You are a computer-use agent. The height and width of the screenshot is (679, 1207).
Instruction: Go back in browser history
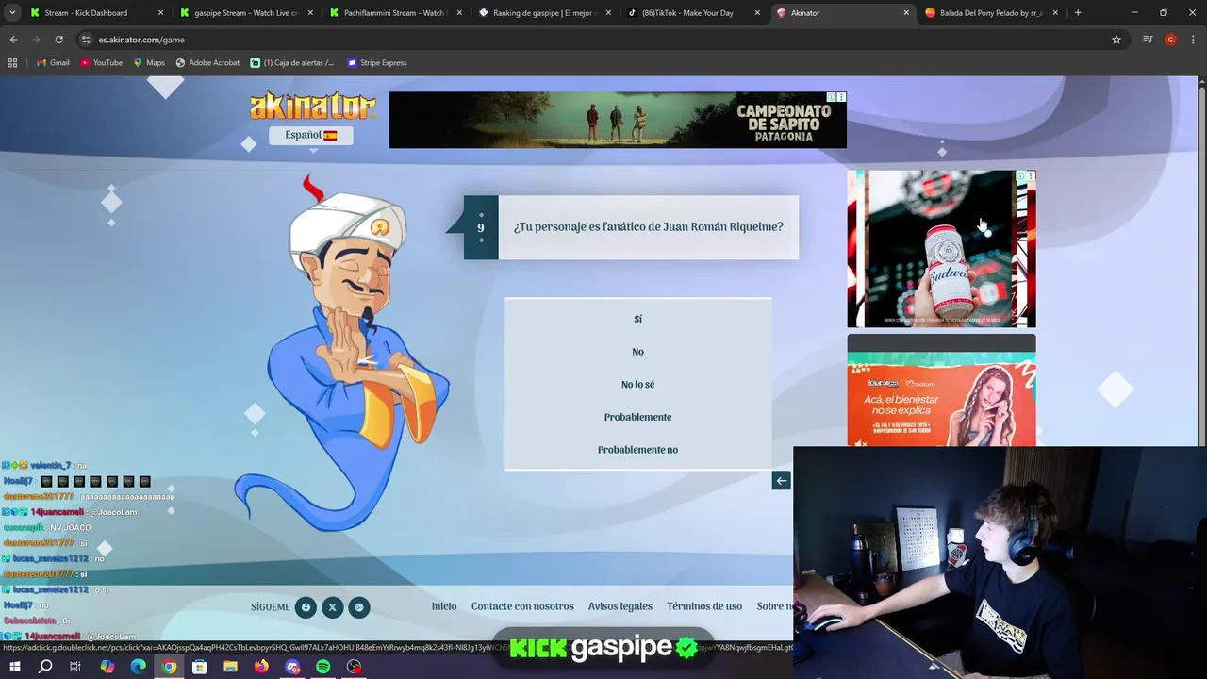click(x=13, y=40)
